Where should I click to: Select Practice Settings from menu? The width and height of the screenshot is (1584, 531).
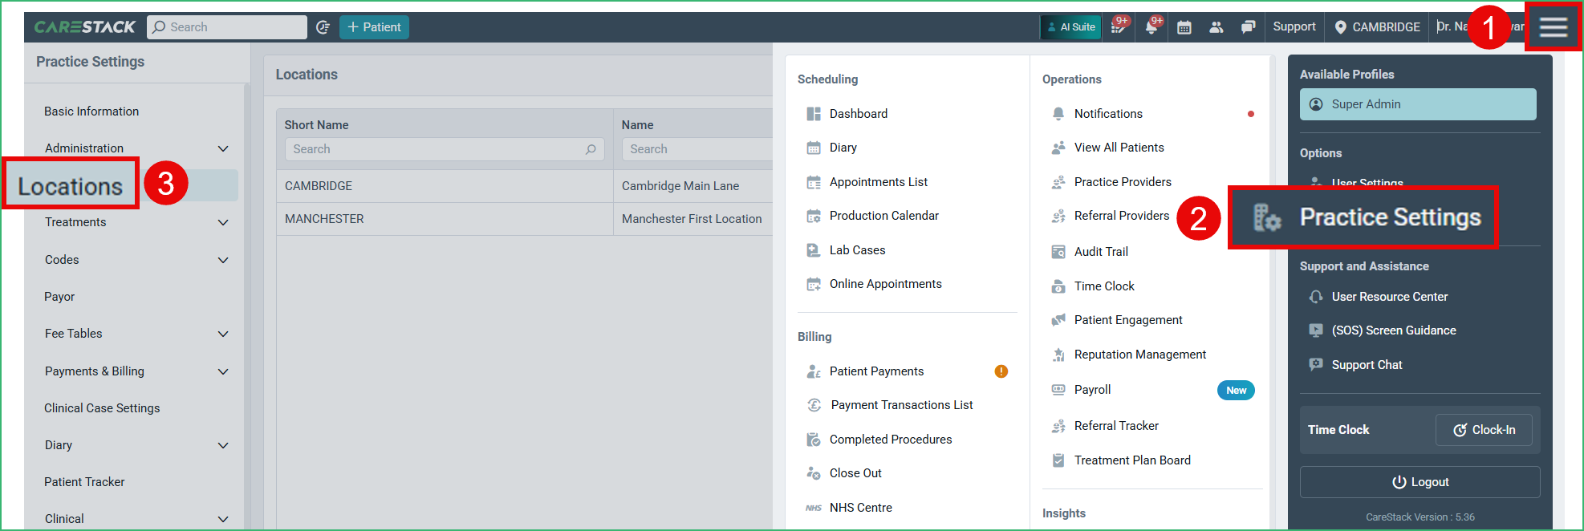point(1389,217)
